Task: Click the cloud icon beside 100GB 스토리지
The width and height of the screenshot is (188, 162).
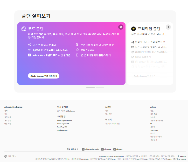Action: coord(133,57)
